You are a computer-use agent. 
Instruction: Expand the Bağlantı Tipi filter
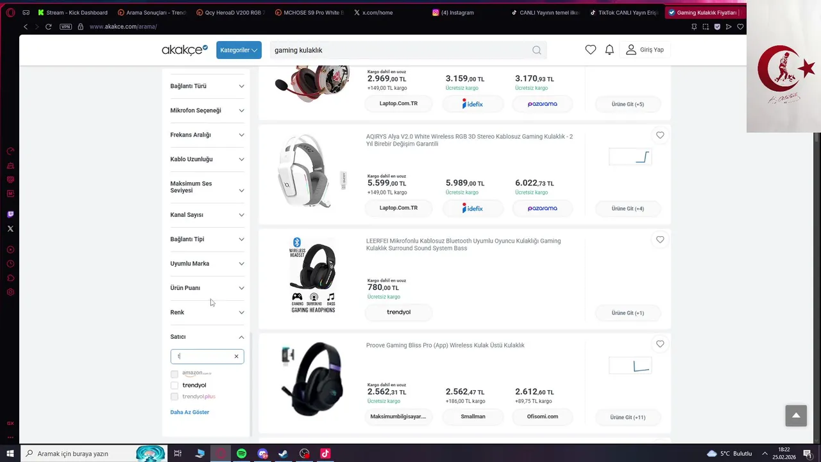coord(207,239)
